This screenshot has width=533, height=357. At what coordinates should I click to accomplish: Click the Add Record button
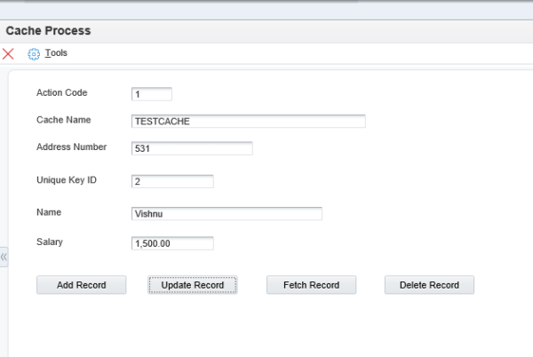click(81, 285)
